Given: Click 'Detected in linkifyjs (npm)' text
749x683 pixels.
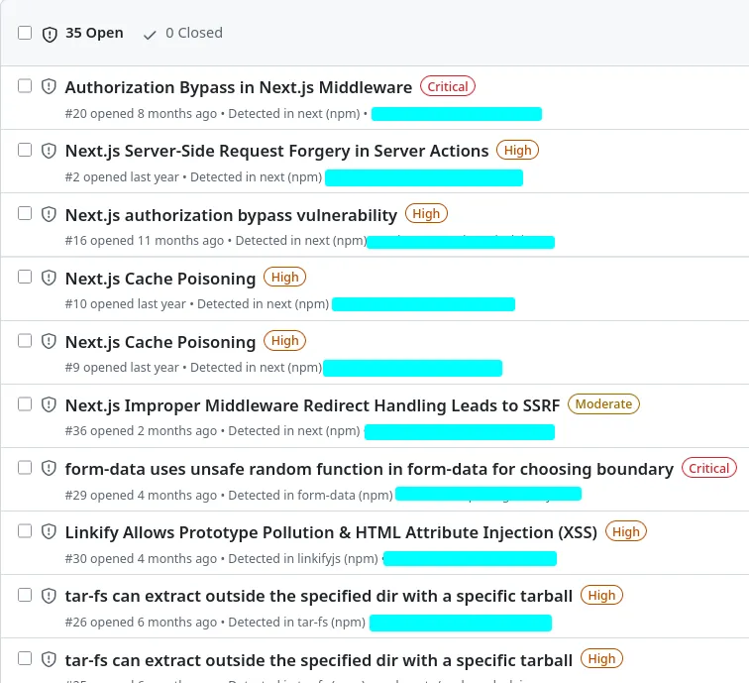Looking at the screenshot, I should pyautogui.click(x=303, y=559).
